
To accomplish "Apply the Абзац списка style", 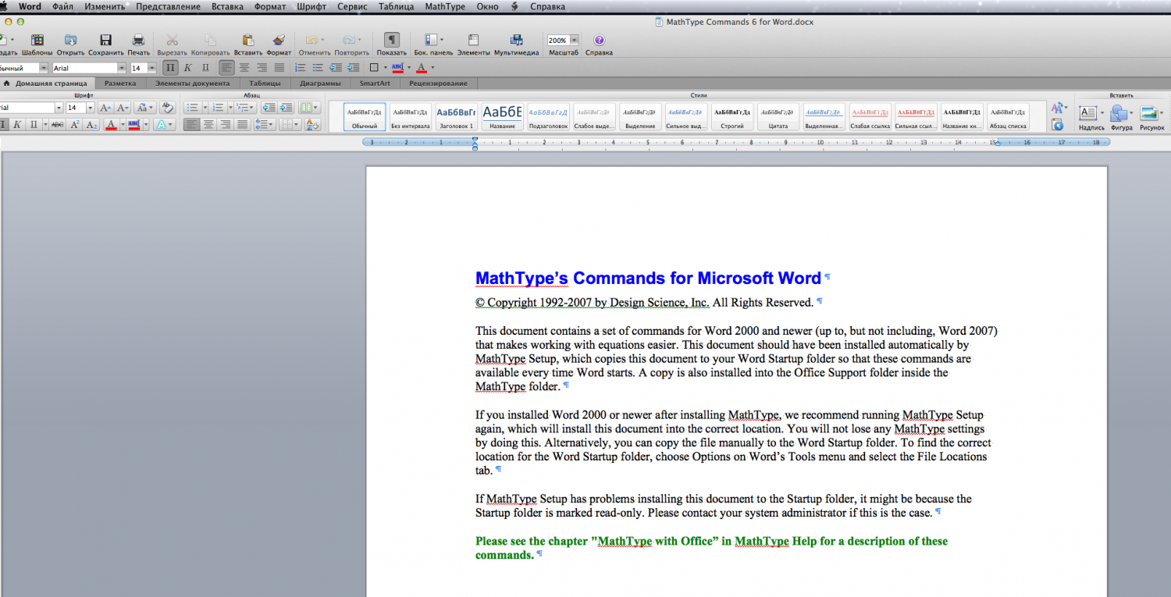I will coord(1008,117).
